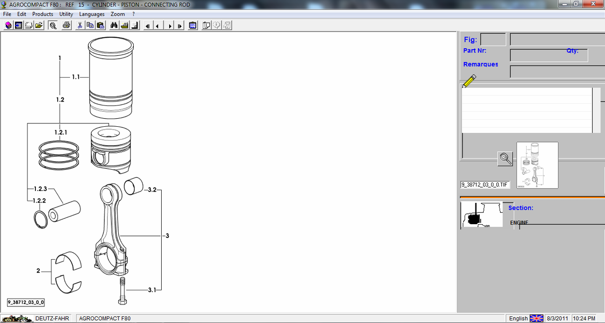Click the scissors cut icon
This screenshot has height=323, width=605.
80,26
